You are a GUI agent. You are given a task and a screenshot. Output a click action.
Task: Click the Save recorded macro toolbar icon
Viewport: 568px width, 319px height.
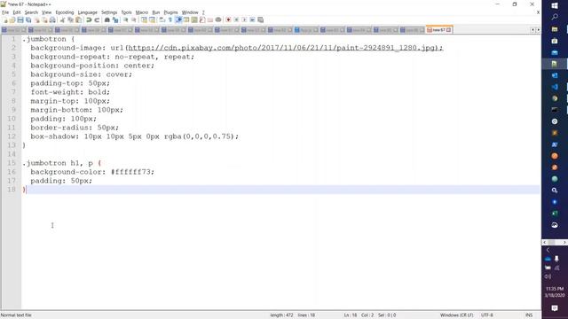tap(260, 19)
